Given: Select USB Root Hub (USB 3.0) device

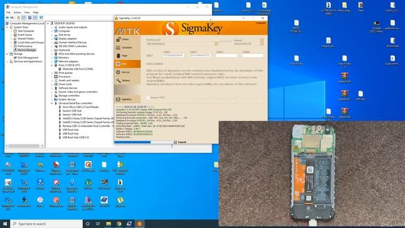Looking at the screenshot, I should click(76, 137).
